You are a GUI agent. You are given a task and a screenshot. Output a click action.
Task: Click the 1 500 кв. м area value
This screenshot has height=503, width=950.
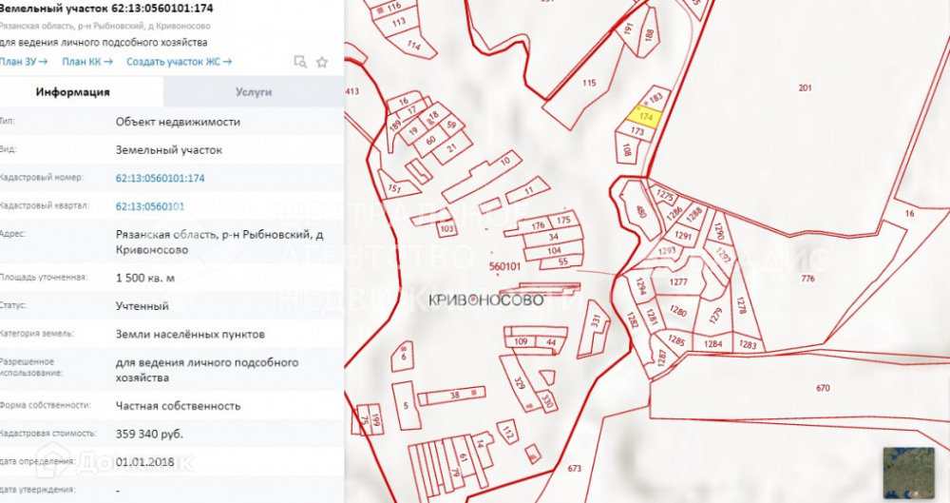(x=145, y=278)
